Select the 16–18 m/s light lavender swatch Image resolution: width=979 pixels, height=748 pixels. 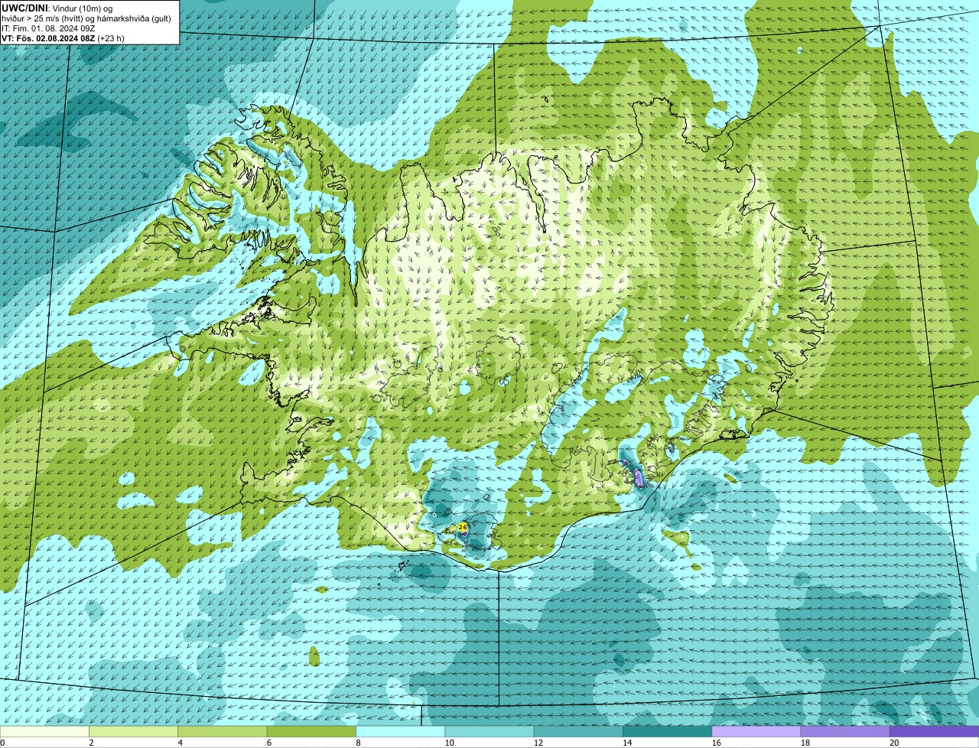tap(756, 732)
